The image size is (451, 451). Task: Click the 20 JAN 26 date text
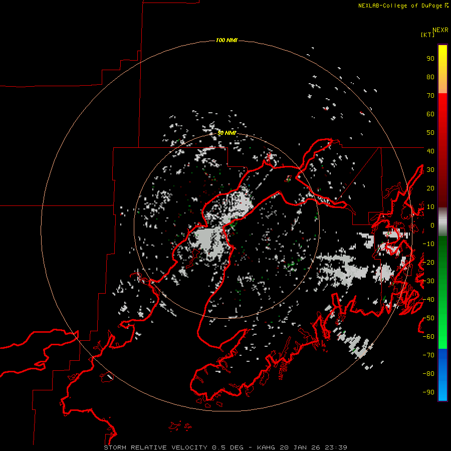300,447
